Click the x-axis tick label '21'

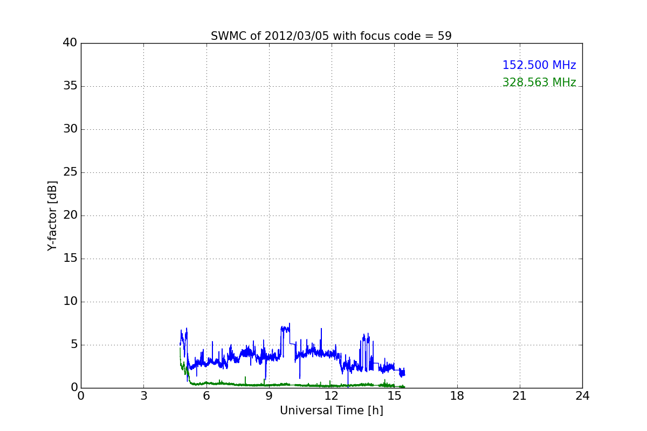[x=520, y=396]
